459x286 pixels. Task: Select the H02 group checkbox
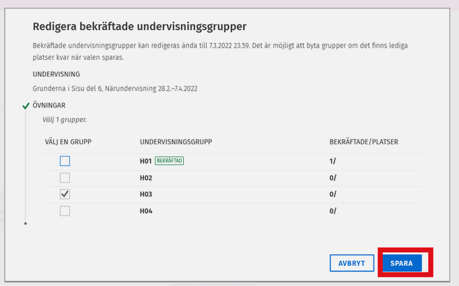(65, 178)
